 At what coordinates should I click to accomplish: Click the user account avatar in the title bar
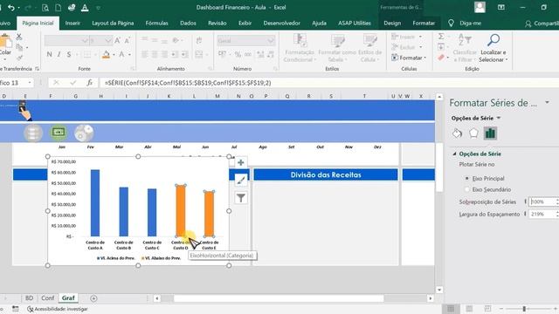click(x=480, y=7)
